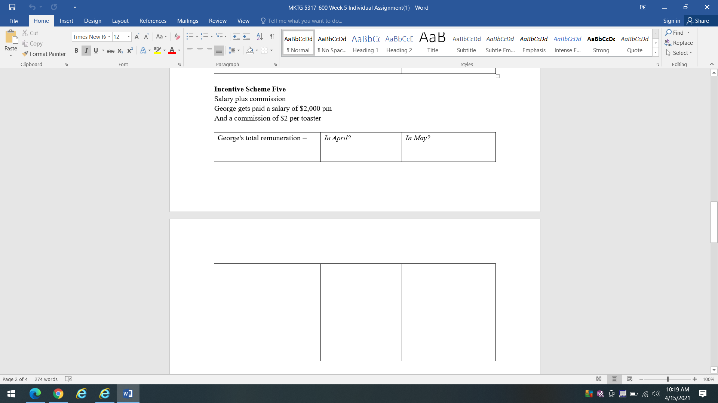Click the Undo arrow icon
This screenshot has width=718, height=403.
(32, 7)
